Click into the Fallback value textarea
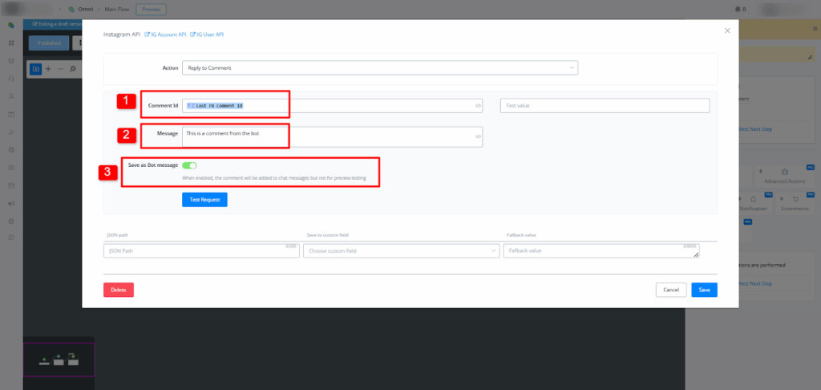This screenshot has height=390, width=821. click(x=601, y=251)
